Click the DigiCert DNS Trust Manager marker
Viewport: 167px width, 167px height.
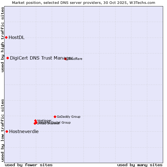click(x=8, y=58)
